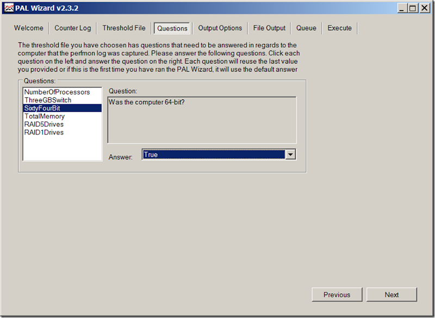435x318 pixels.
Task: Minimize the PAL Wizard window
Action: [401, 8]
